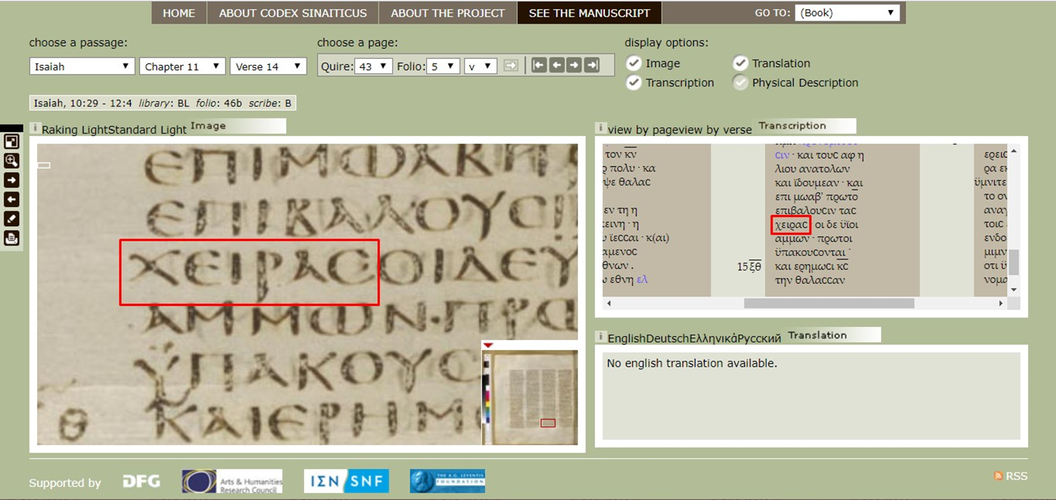Click the purple word 'cιν' in transcription
The image size is (1056, 500).
(x=782, y=155)
